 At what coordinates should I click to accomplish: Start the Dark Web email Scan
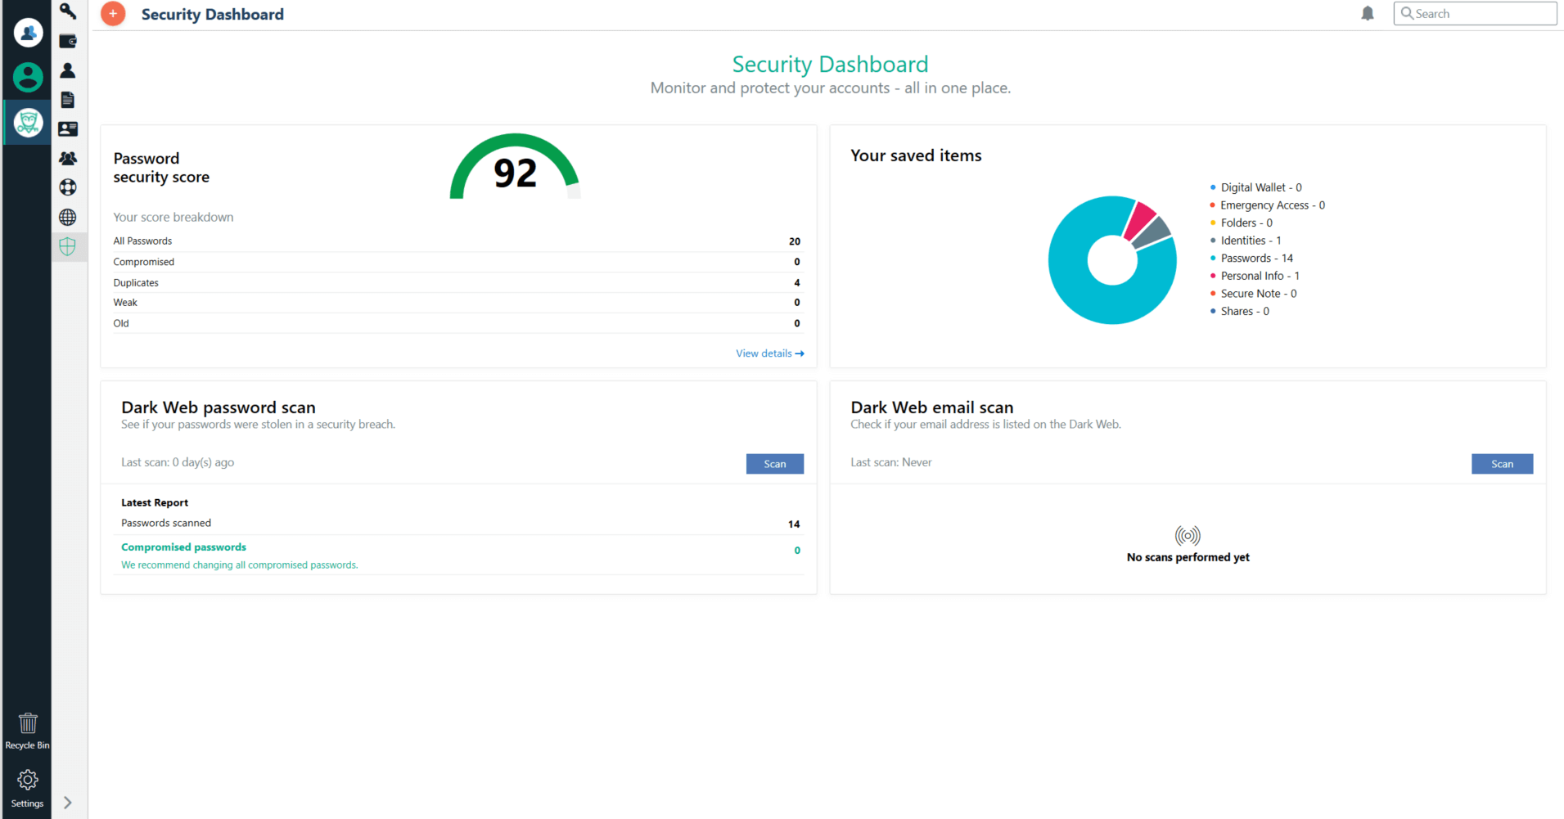[x=1502, y=464]
